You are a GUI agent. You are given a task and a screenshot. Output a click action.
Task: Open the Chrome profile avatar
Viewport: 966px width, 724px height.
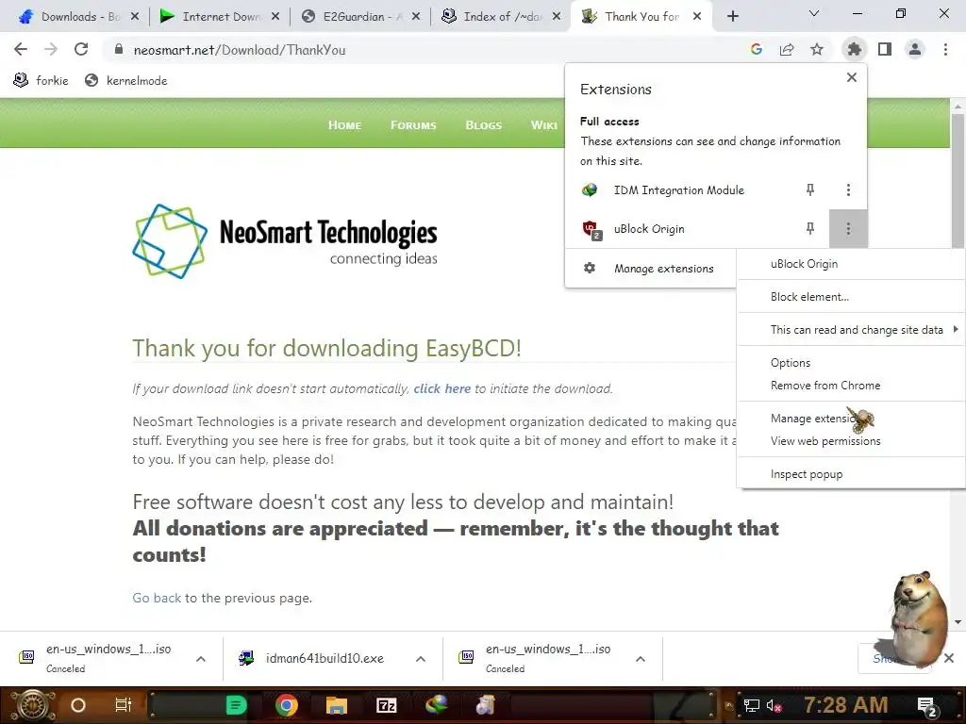915,49
